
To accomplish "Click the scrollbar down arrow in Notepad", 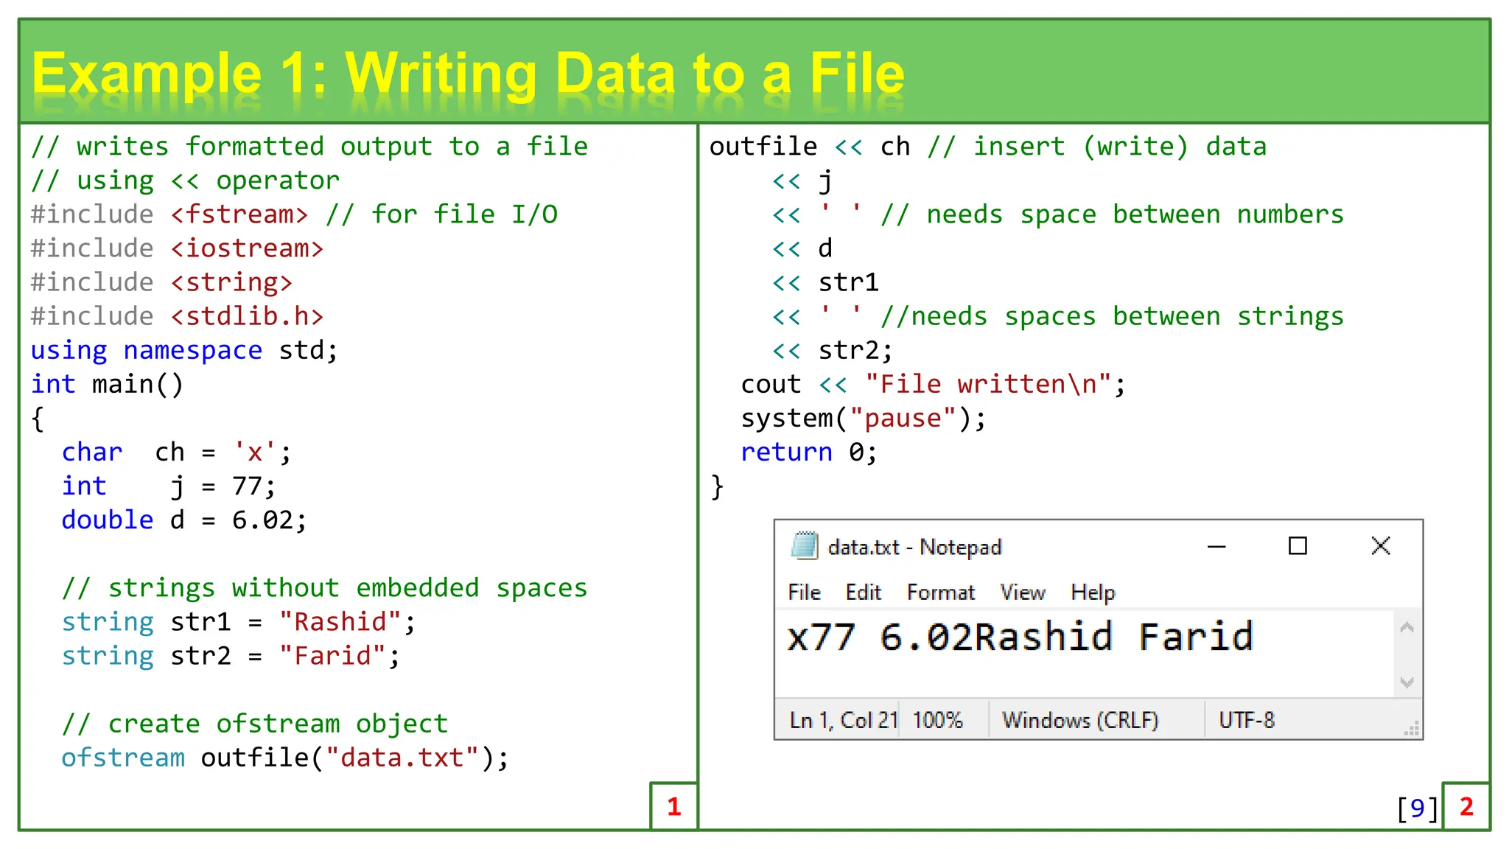I will [1407, 682].
